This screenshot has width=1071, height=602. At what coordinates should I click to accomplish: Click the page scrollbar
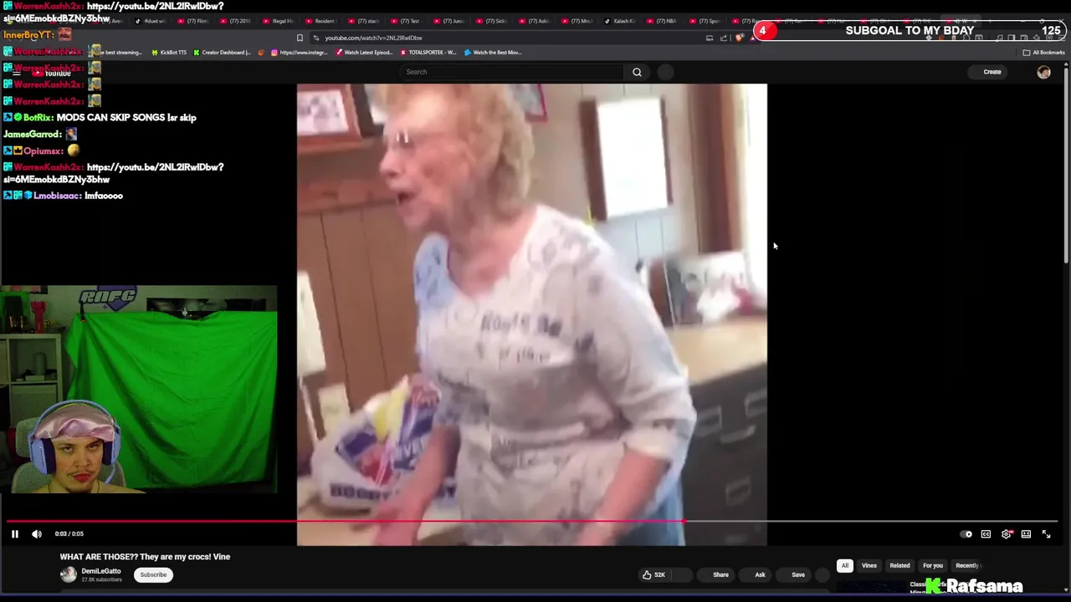[1067, 167]
